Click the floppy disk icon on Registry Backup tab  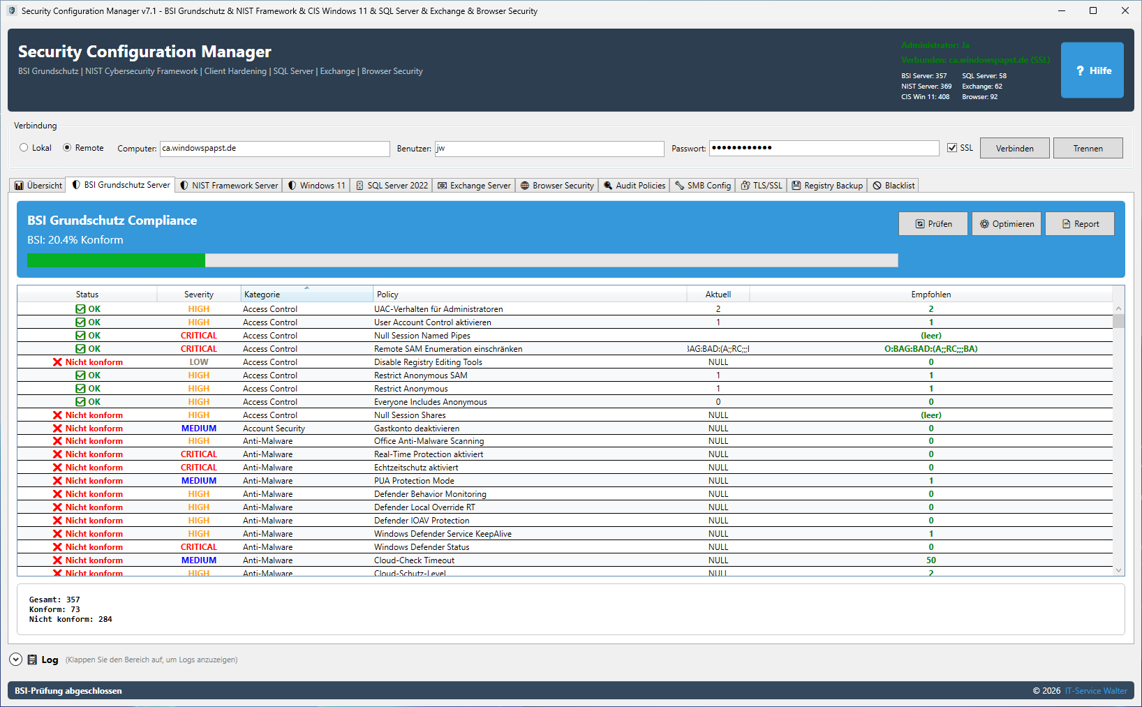pyautogui.click(x=796, y=186)
